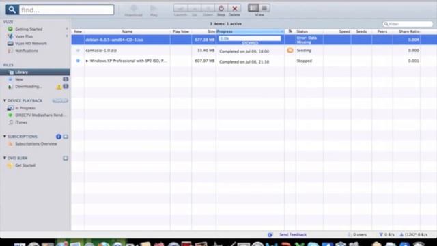The height and width of the screenshot is (246, 437).
Task: Open Subscriptions Overview
Action: click(36, 144)
